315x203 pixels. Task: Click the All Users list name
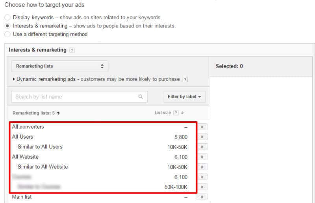click(x=22, y=137)
